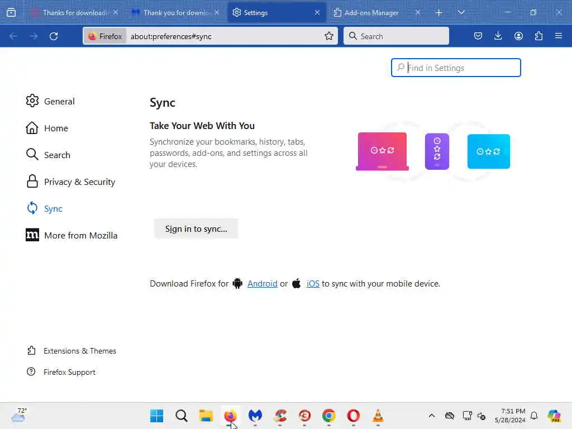Open taskbar Search magnifier
The width and height of the screenshot is (572, 429).
182,416
